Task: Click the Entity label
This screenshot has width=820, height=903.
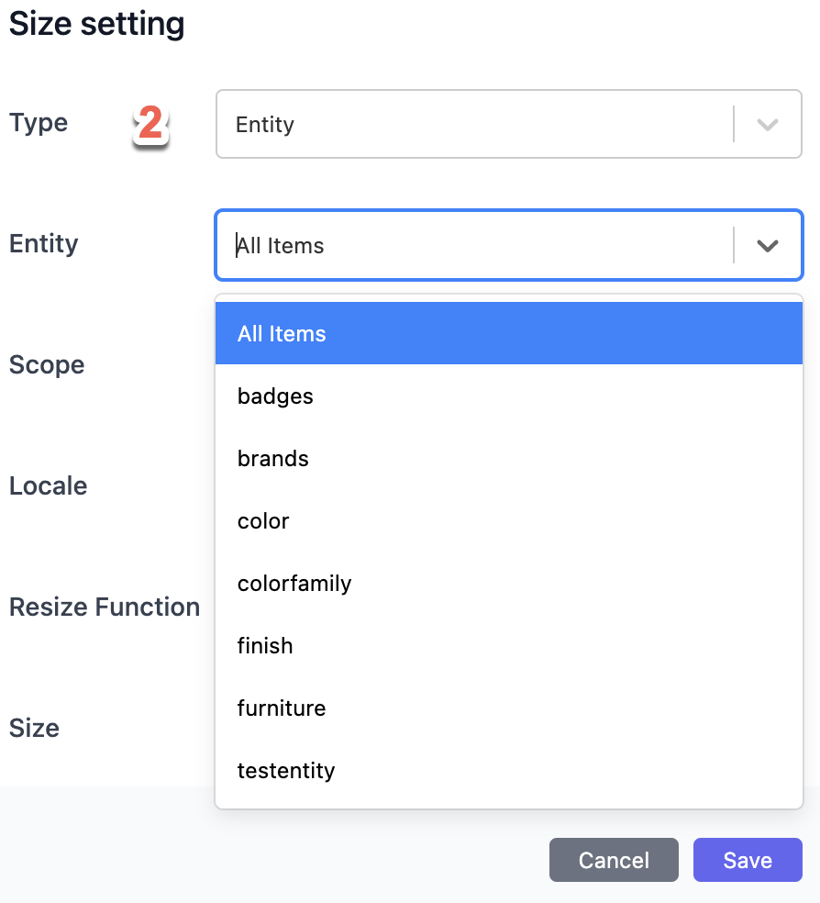Action: [44, 244]
